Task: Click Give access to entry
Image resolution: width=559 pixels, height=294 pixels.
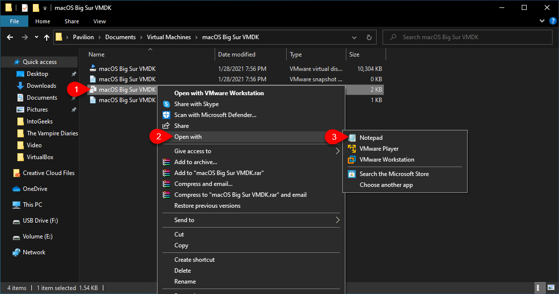Action: coord(251,151)
